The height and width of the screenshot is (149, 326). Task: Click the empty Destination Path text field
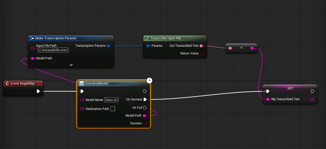click(x=113, y=109)
